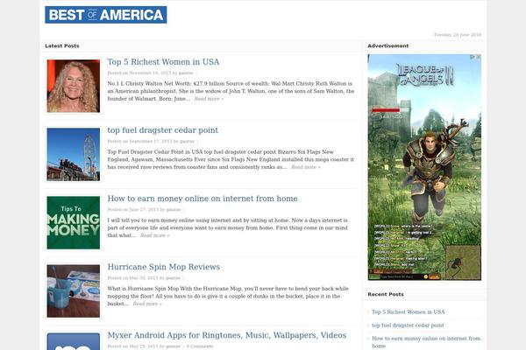View the roller coaster thumbnail image

click(x=74, y=154)
